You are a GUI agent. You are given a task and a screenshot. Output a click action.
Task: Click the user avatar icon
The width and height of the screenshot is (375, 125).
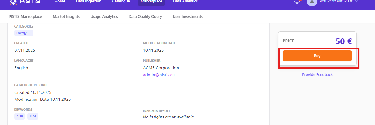point(312,2)
